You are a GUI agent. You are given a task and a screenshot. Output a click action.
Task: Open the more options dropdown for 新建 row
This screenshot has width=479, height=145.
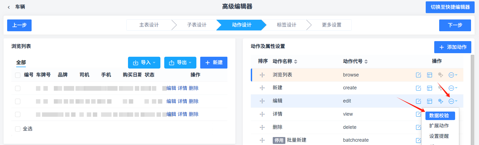(453, 88)
